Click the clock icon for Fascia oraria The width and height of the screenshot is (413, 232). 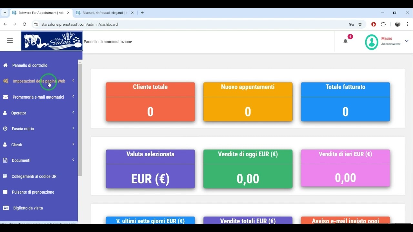click(x=5, y=129)
